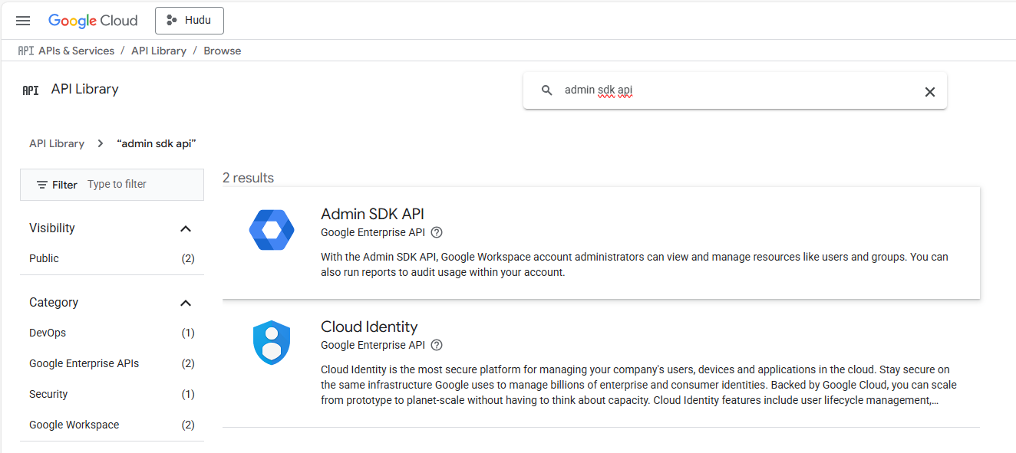This screenshot has height=453, width=1016.
Task: Click help icon next to Admin SDK's Google Enterprise API
Action: (437, 232)
